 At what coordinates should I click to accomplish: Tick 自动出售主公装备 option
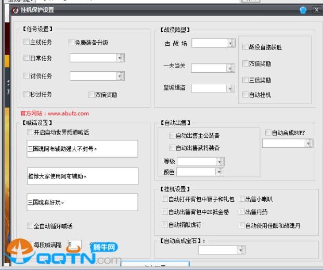click(x=172, y=136)
